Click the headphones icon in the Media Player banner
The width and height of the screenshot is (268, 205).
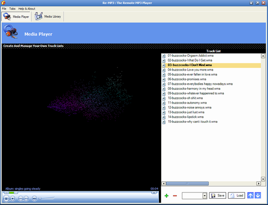(11, 31)
